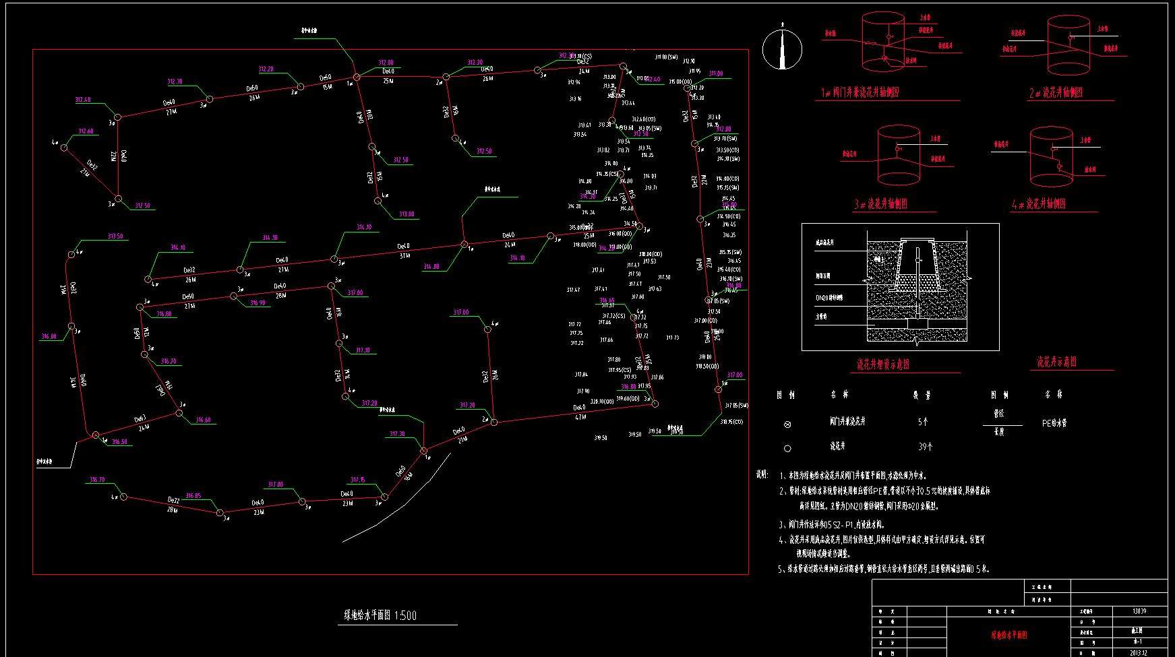Select the 4# watering well axonometric cylinder
This screenshot has width=1175, height=657.
coord(1051,158)
